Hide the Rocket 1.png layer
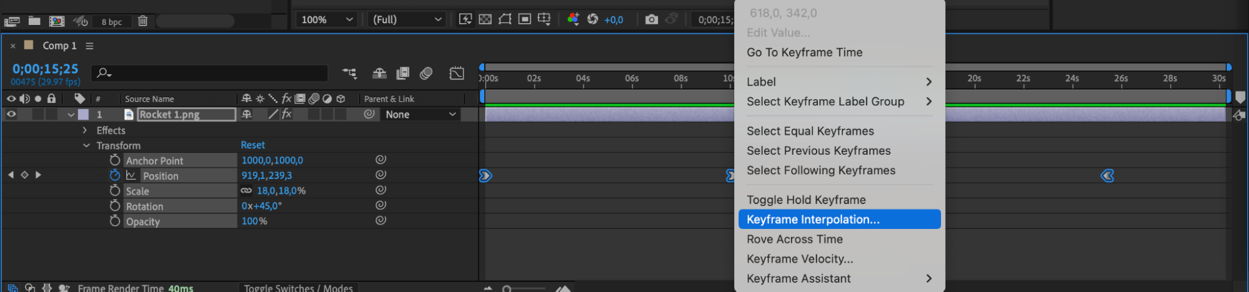The image size is (1249, 292). (x=11, y=114)
